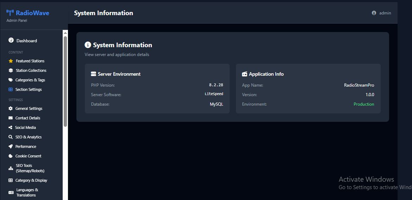The height and width of the screenshot is (200, 412).
Task: Click the admin user avatar icon
Action: coord(374,13)
